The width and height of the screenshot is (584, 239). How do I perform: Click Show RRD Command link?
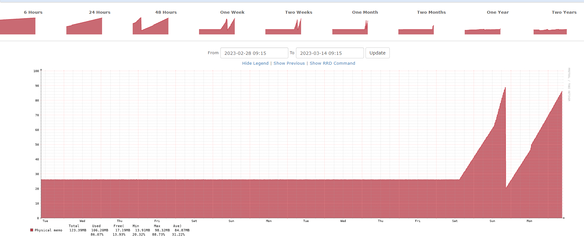332,63
